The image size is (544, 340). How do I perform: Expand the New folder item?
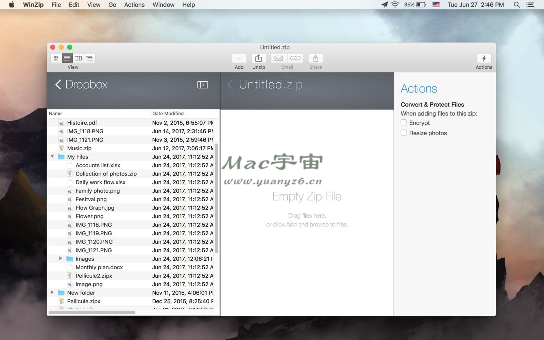click(x=52, y=292)
